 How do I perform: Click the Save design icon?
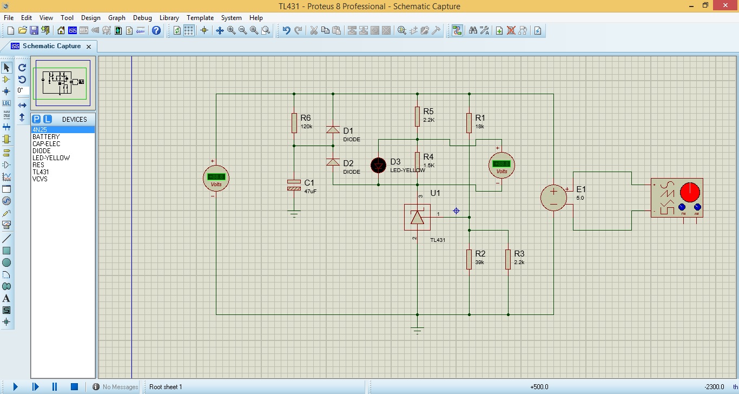pos(34,31)
